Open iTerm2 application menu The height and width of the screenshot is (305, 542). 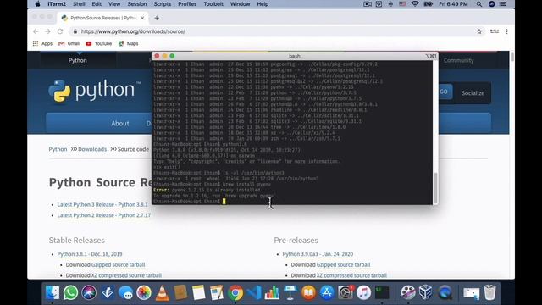click(x=57, y=4)
